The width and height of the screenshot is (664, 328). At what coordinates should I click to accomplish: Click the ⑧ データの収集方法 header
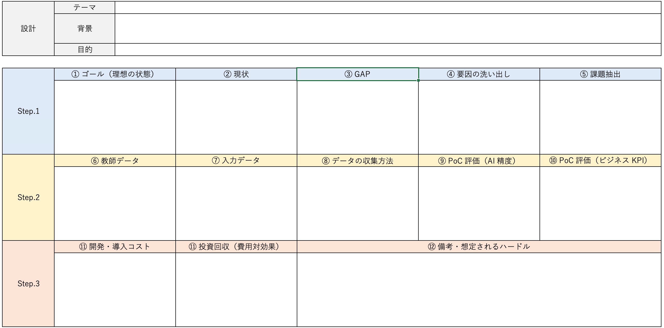click(x=357, y=160)
